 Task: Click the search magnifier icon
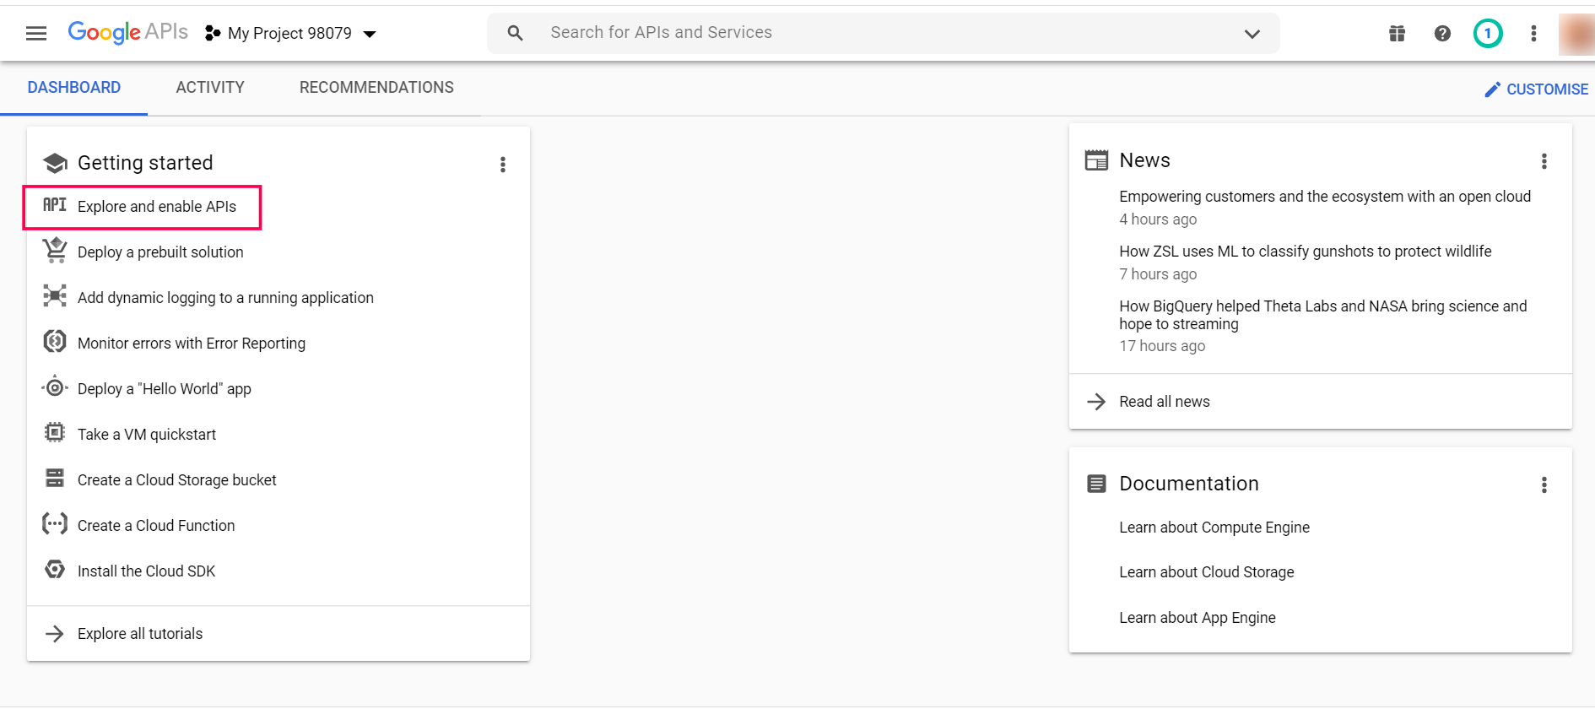point(515,33)
